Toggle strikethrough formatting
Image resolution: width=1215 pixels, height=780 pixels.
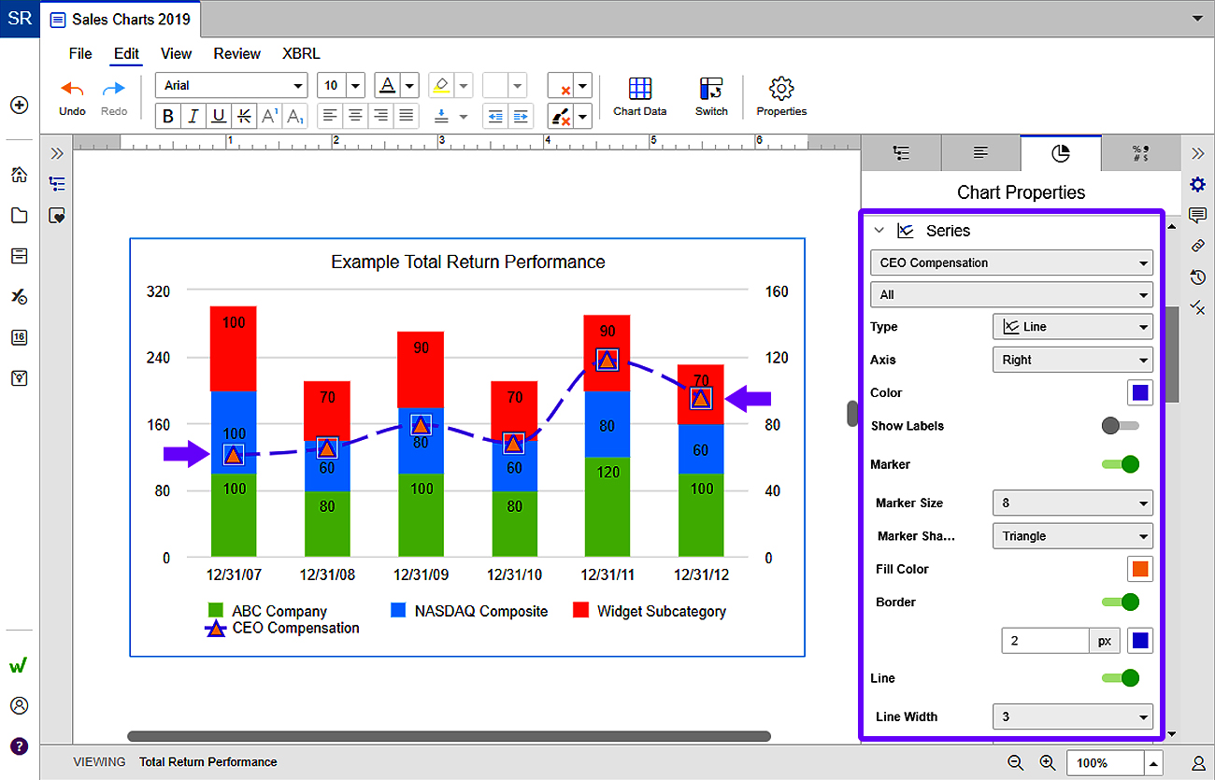coord(244,116)
